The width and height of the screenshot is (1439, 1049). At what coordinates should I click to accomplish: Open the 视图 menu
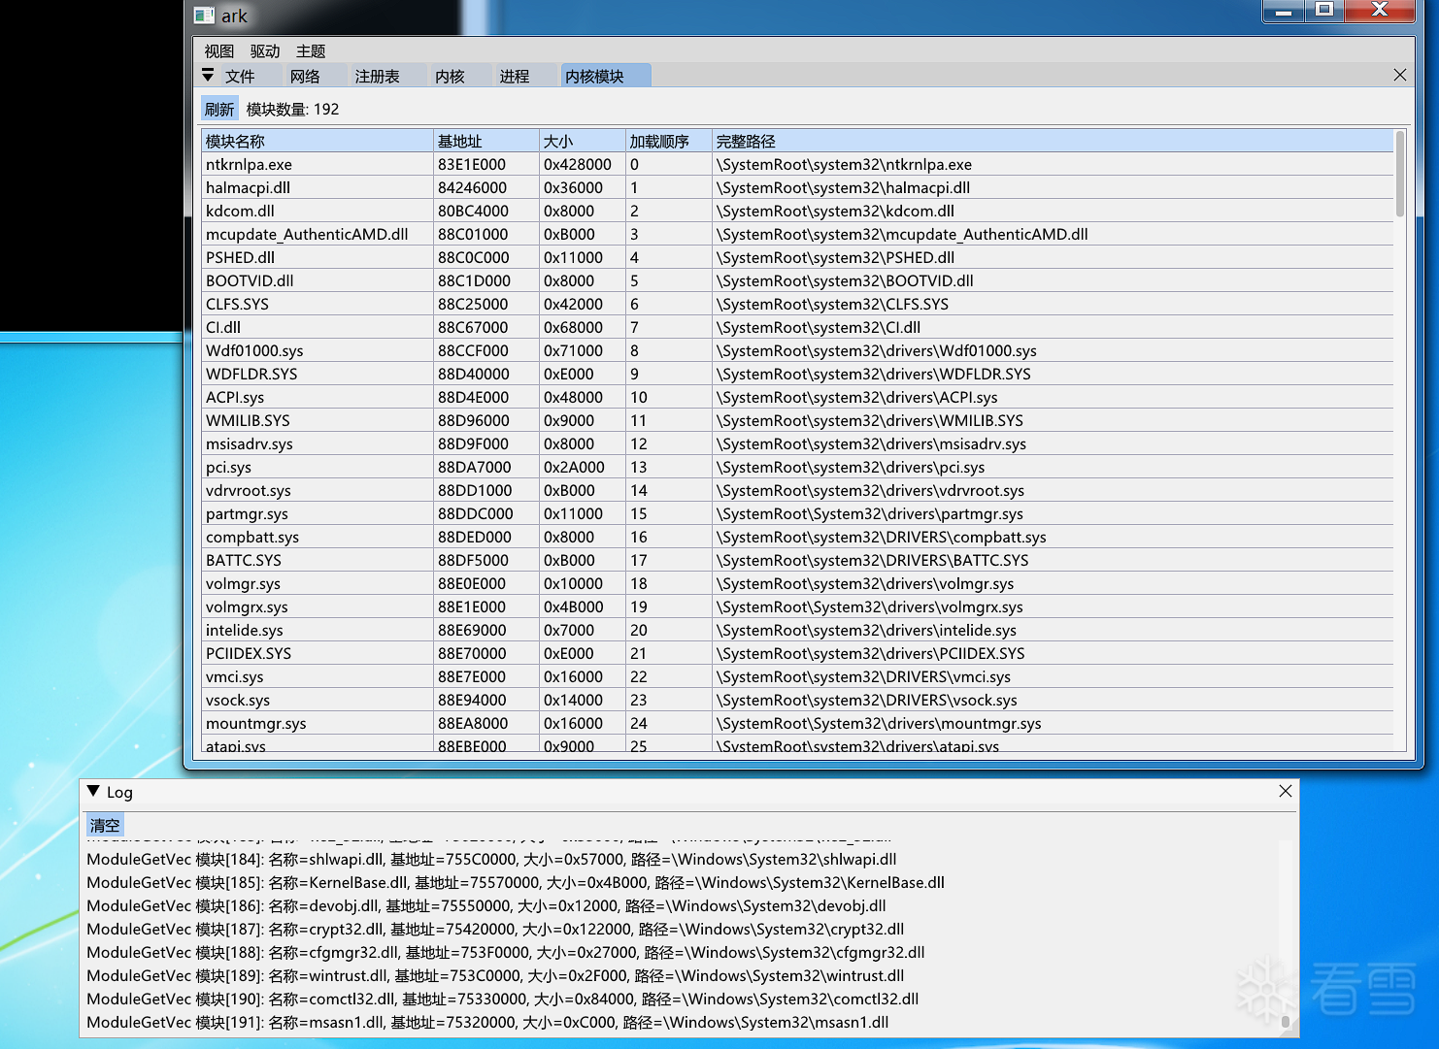click(219, 51)
